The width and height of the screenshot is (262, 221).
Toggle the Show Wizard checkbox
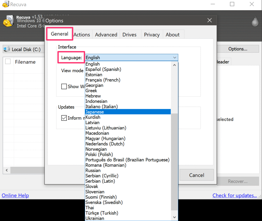click(64, 86)
